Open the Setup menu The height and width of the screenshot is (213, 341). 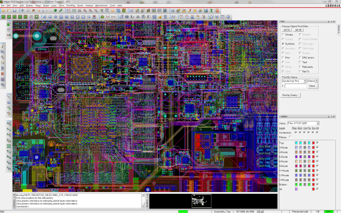pos(38,6)
